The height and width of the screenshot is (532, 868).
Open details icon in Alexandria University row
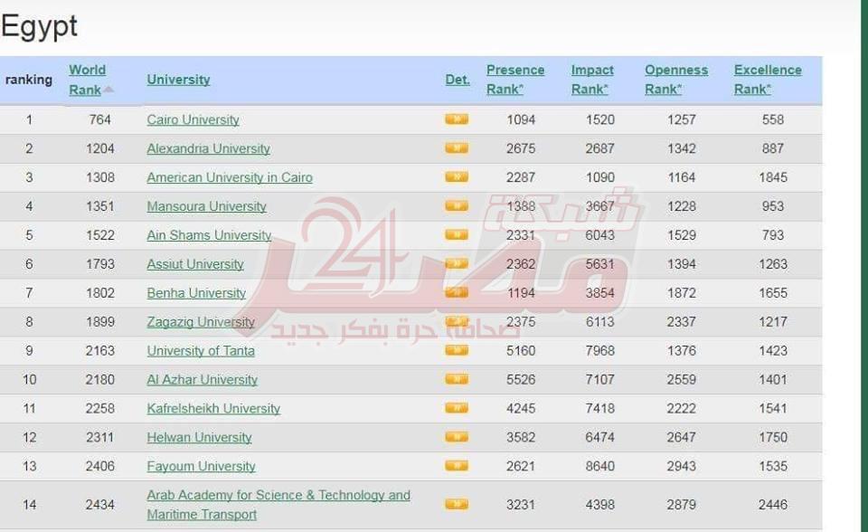point(457,148)
